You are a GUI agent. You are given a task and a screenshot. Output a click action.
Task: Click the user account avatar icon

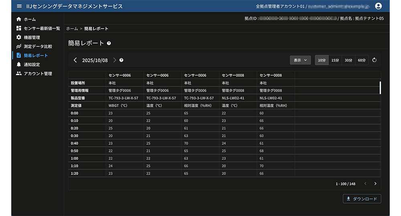tap(378, 6)
